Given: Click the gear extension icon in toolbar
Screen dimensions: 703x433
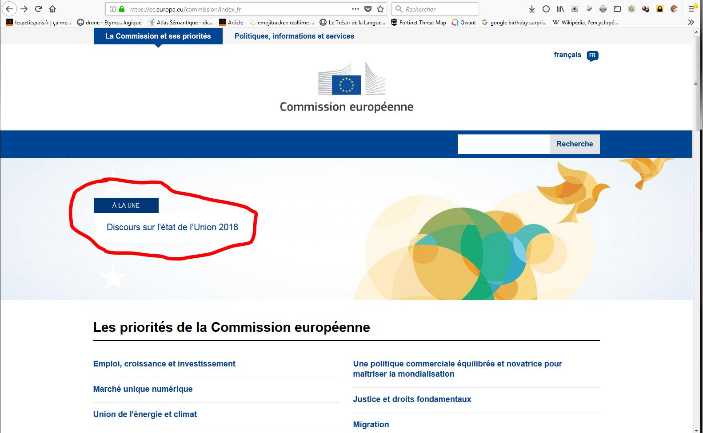Looking at the screenshot, I should click(x=603, y=9).
